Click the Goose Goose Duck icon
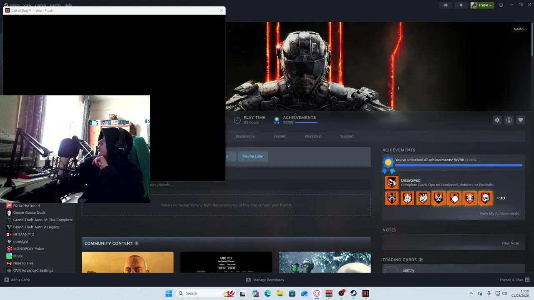The width and height of the screenshot is (534, 300). (9, 212)
